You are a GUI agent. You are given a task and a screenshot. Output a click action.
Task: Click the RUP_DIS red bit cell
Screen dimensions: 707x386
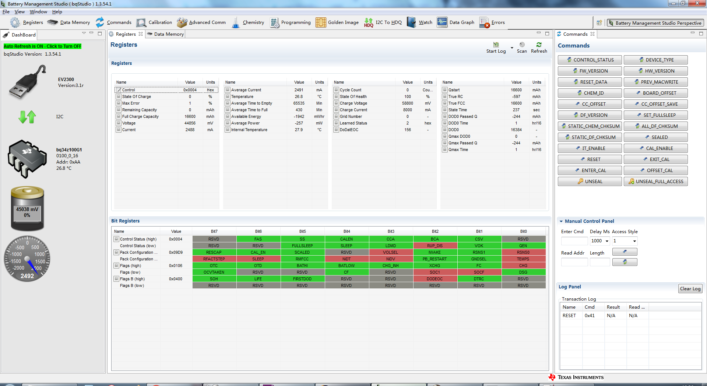435,246
